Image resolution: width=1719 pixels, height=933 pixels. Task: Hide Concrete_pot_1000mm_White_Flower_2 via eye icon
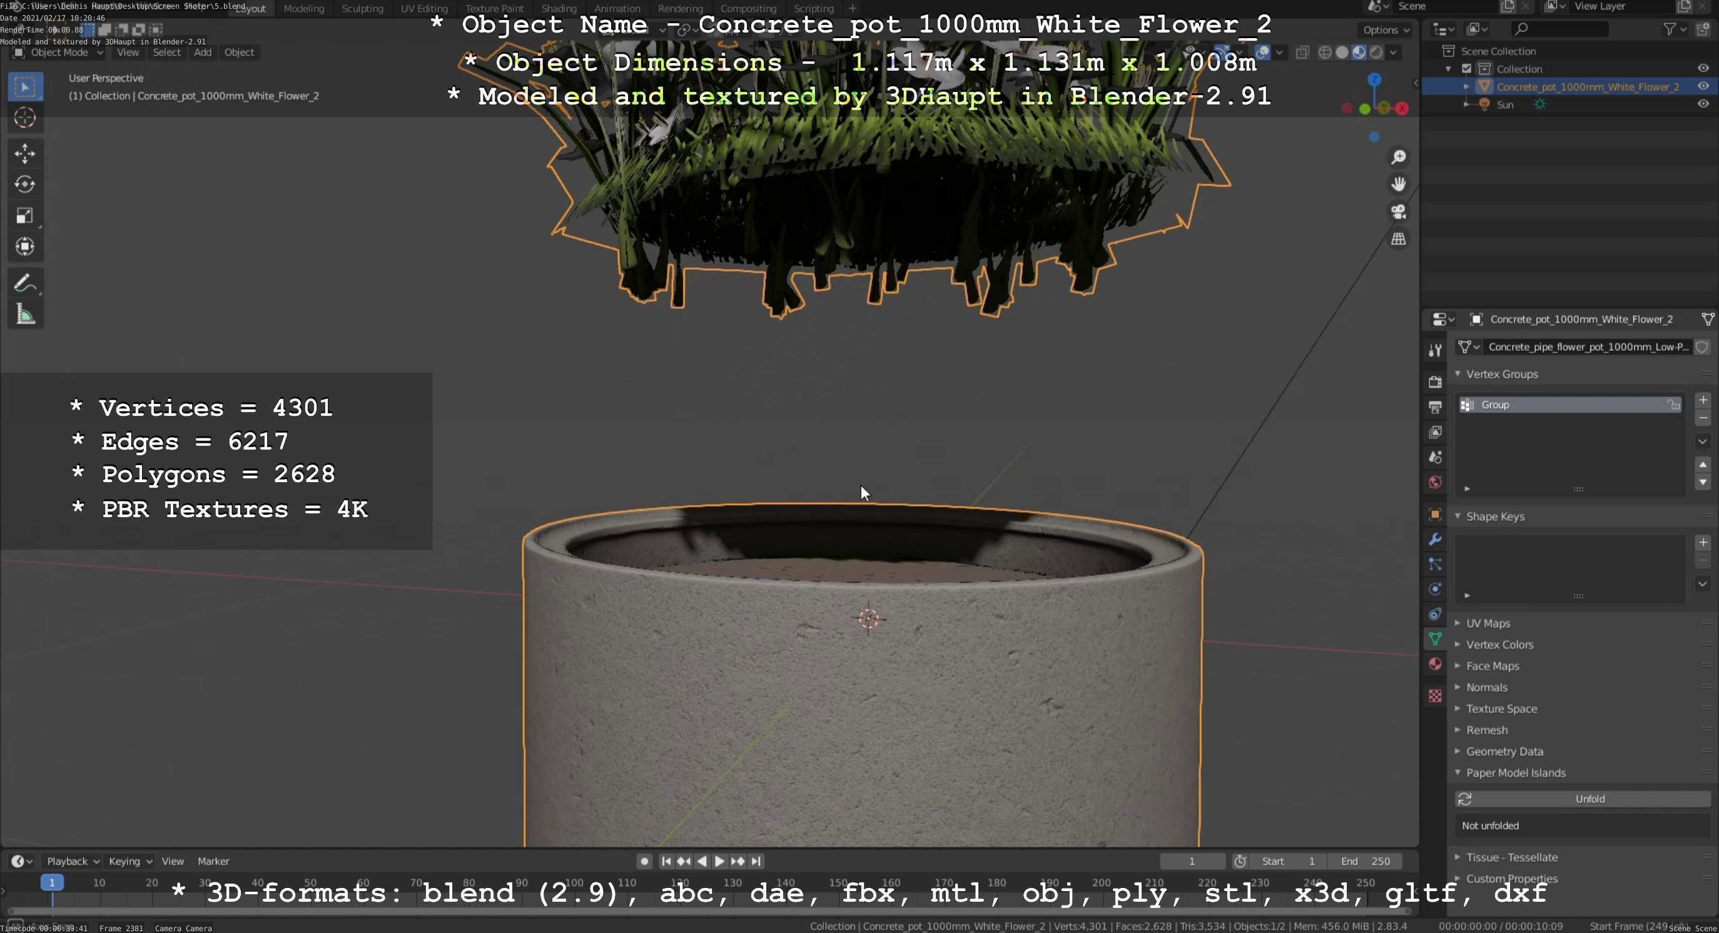point(1703,86)
